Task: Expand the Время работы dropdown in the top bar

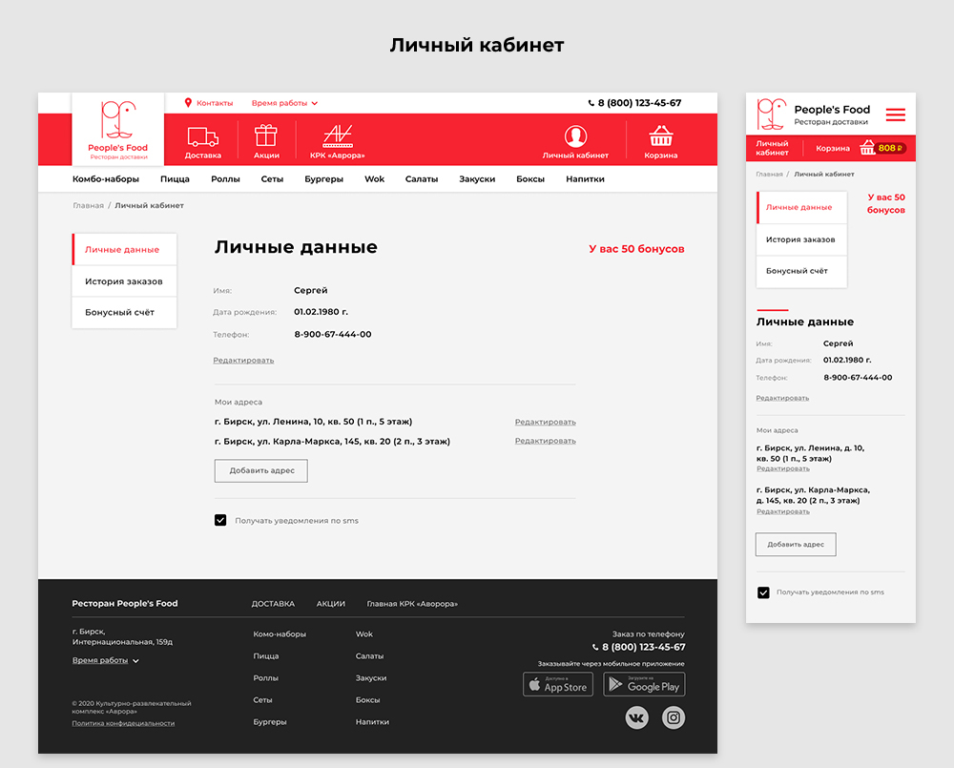Action: 284,103
